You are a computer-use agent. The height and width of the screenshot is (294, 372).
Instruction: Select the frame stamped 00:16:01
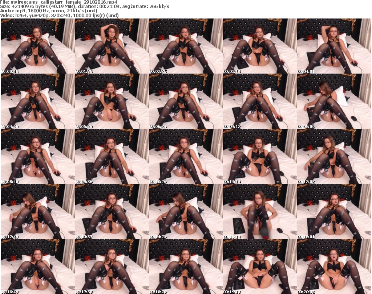334,212
